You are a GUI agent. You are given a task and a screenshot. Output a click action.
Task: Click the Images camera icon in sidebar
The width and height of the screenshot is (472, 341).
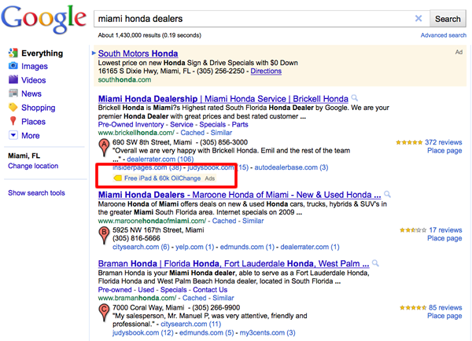click(x=13, y=66)
